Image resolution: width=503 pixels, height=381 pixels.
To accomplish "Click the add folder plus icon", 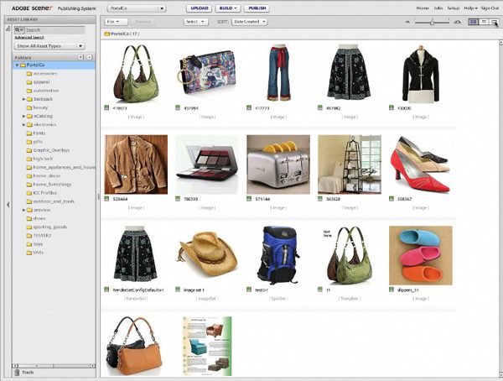I will click(80, 57).
